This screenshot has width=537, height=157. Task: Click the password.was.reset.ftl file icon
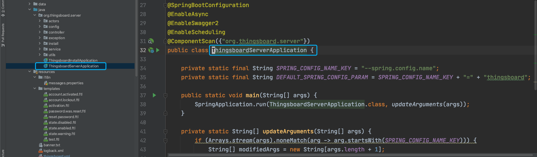46,111
